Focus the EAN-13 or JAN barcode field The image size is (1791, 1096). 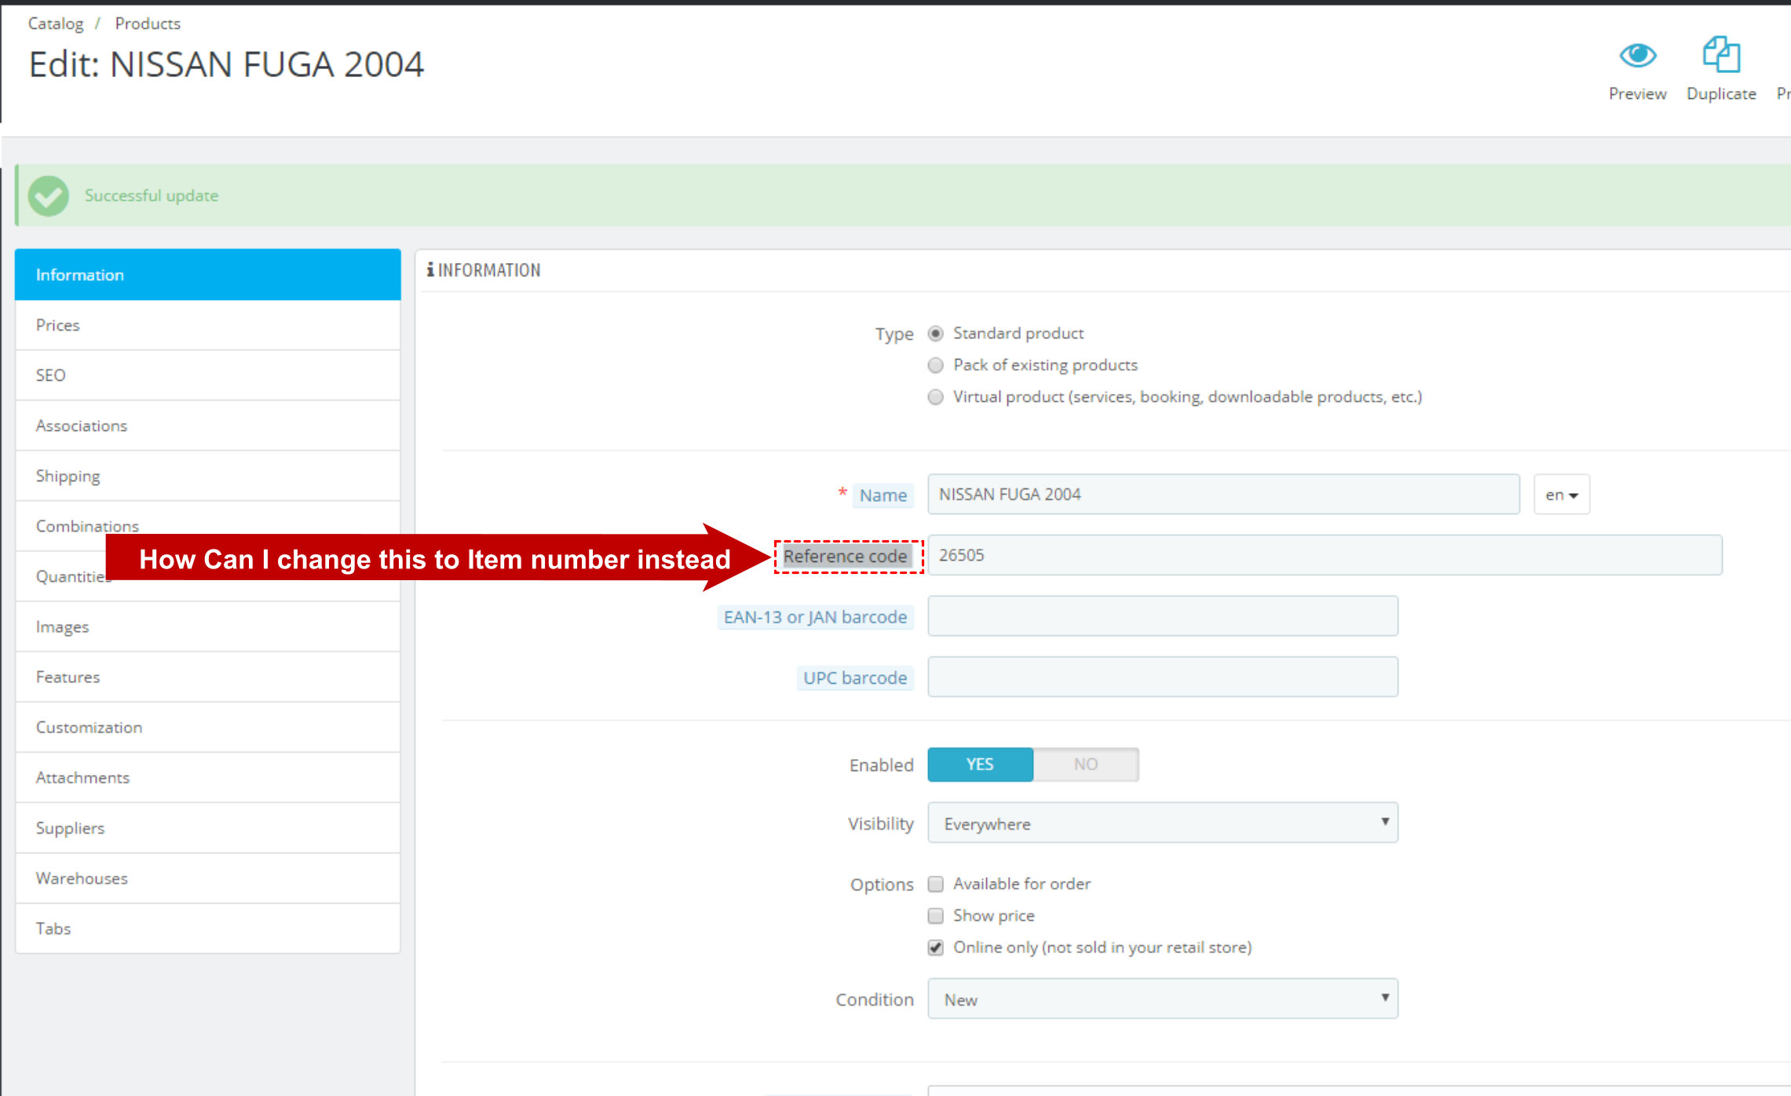click(x=1162, y=616)
